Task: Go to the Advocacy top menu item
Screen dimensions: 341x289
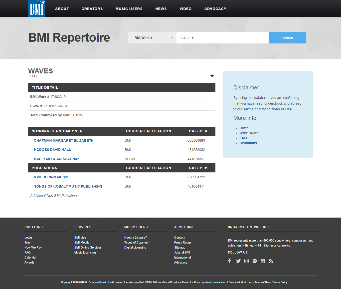Action: [215, 9]
